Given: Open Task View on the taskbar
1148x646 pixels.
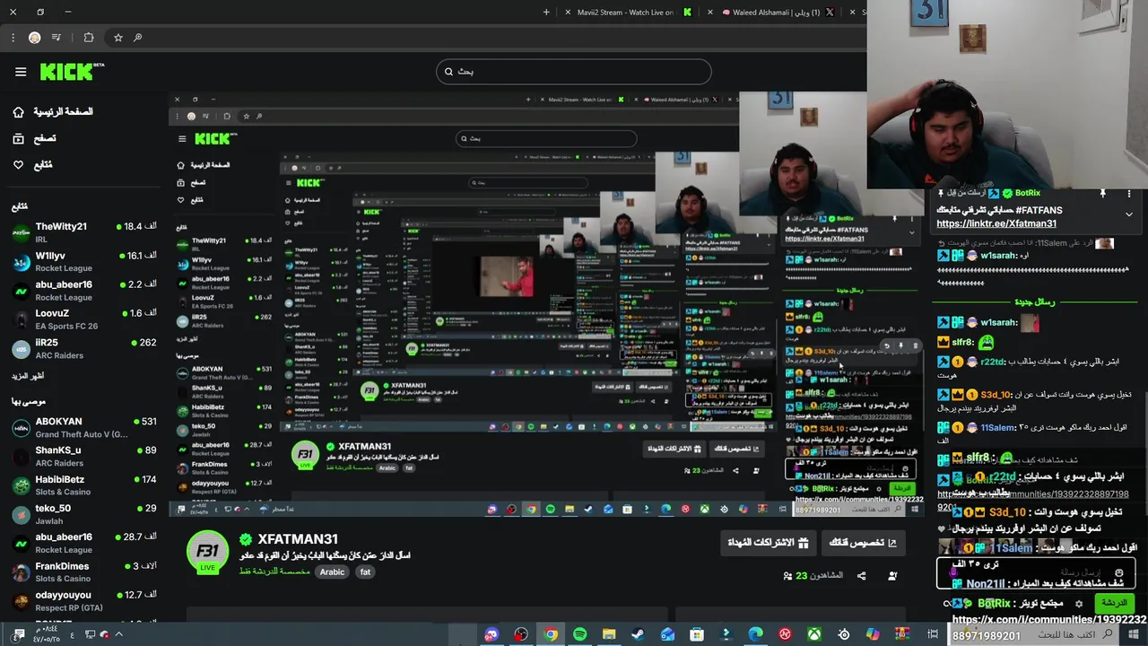Looking at the screenshot, I should tap(933, 634).
